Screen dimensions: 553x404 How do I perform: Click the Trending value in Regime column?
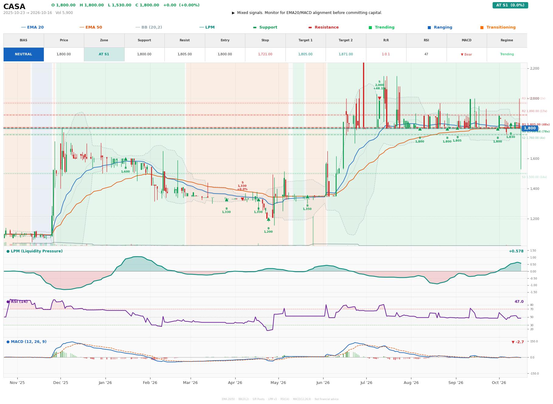(x=507, y=54)
